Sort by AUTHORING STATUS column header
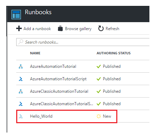 tap(114, 53)
